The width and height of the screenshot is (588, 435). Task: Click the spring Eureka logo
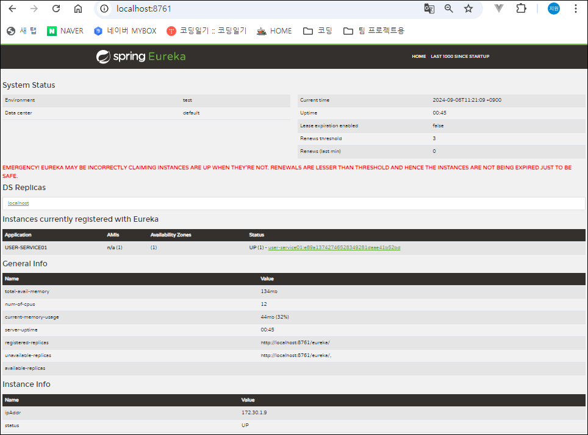tap(141, 56)
